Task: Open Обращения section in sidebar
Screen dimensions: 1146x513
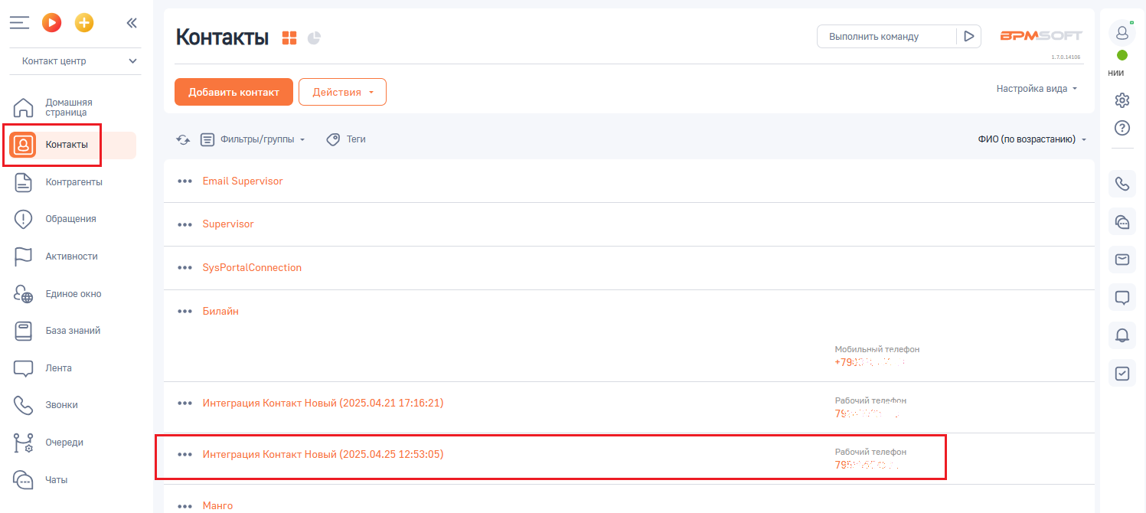Action: [70, 219]
